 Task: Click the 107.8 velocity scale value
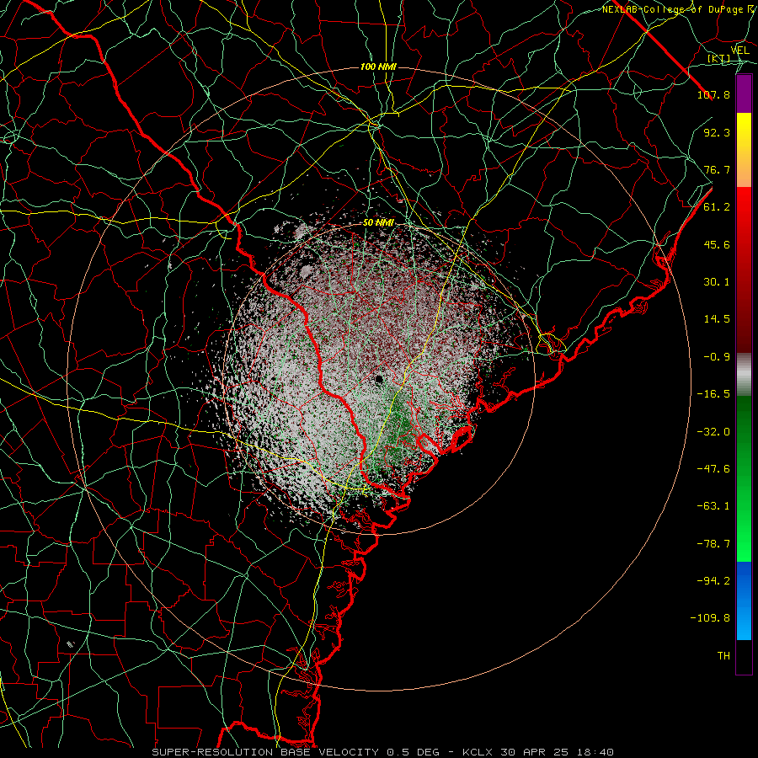pyautogui.click(x=713, y=94)
